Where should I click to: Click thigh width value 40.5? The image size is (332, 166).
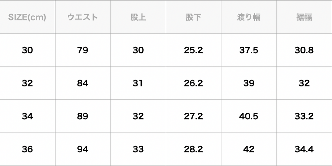click(249, 116)
